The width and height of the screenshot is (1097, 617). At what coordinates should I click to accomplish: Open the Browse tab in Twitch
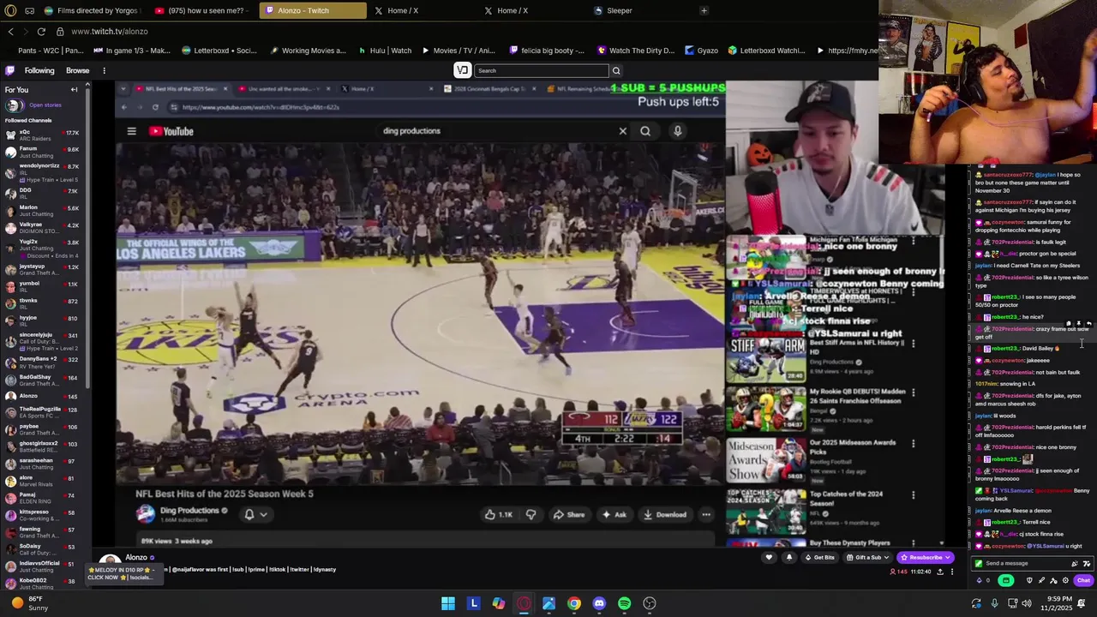[x=78, y=70]
